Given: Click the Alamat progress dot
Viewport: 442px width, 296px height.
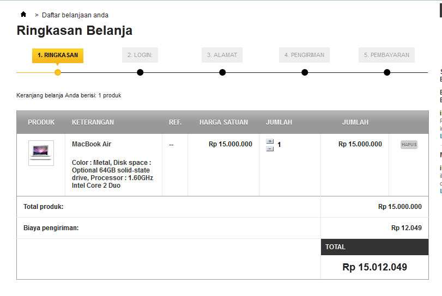Looking at the screenshot, I should click(x=222, y=72).
